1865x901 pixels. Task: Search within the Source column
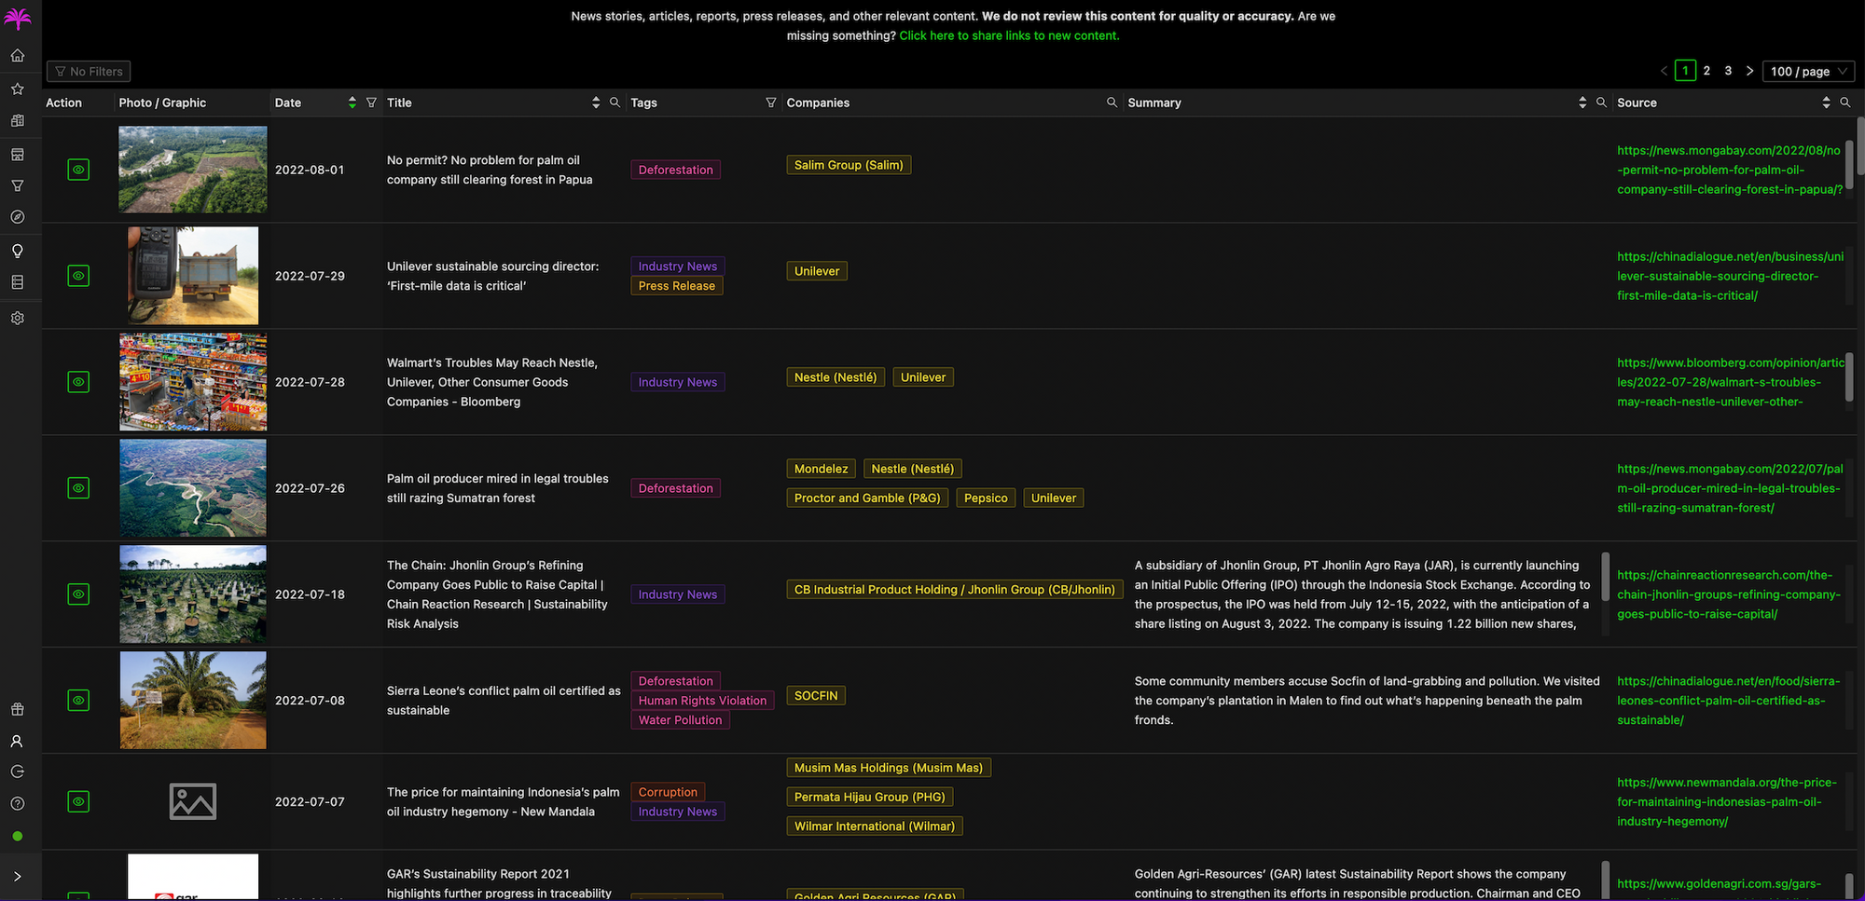point(1844,102)
